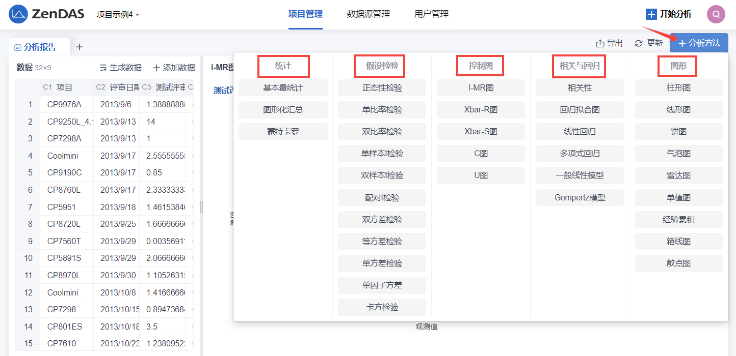Image resolution: width=736 pixels, height=356 pixels.
Task: Switch to 数据源管理 tab
Action: (368, 14)
